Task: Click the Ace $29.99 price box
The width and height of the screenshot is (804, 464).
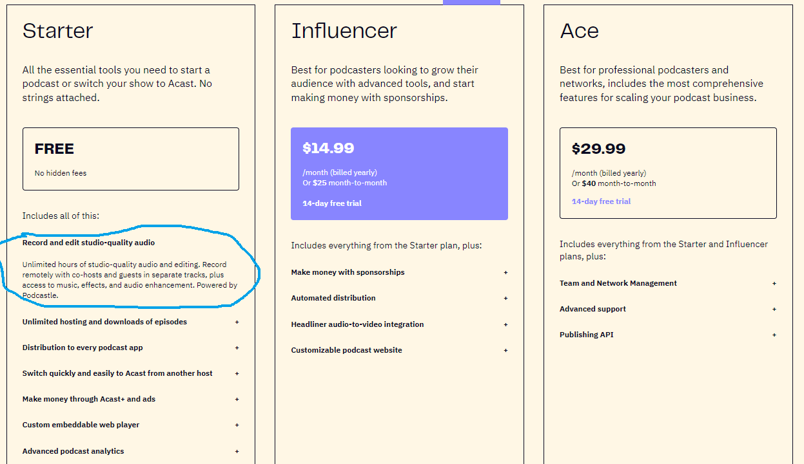Action: pos(668,172)
